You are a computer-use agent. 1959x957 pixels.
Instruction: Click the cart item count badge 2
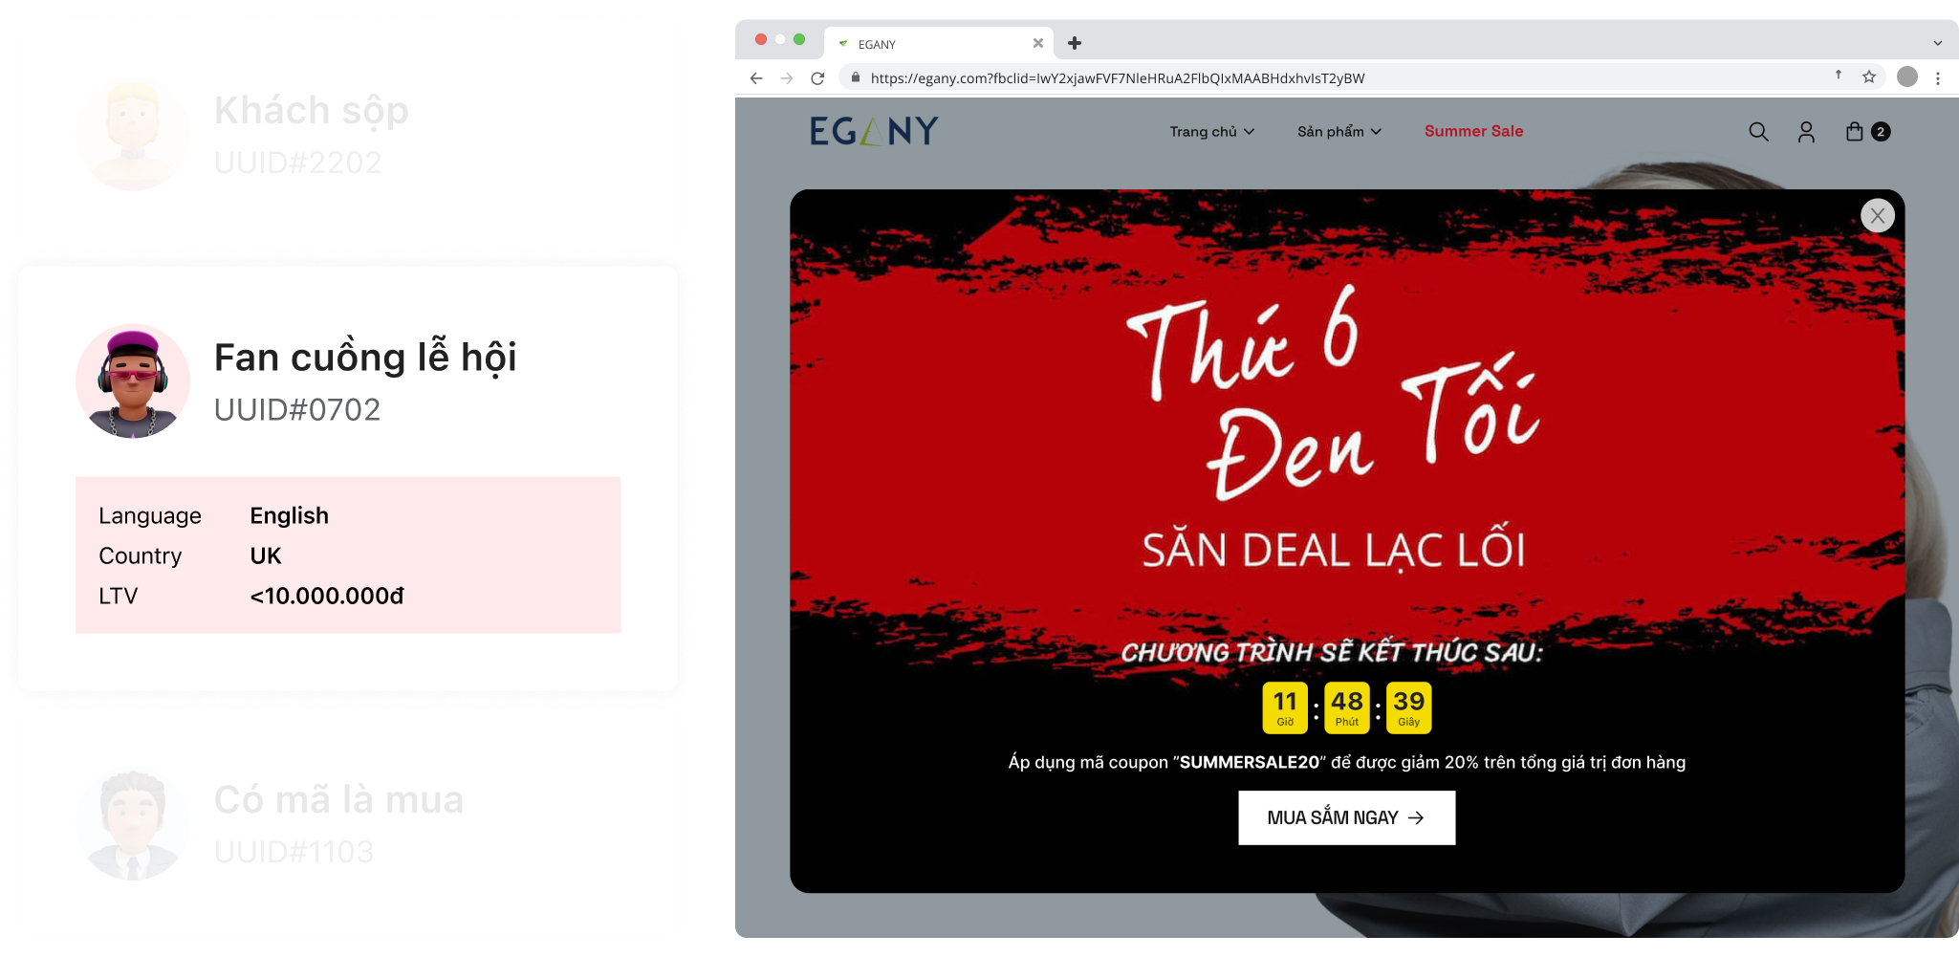click(1880, 132)
